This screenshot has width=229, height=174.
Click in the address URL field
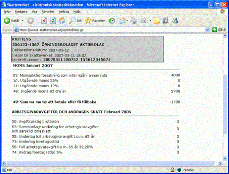point(110,30)
